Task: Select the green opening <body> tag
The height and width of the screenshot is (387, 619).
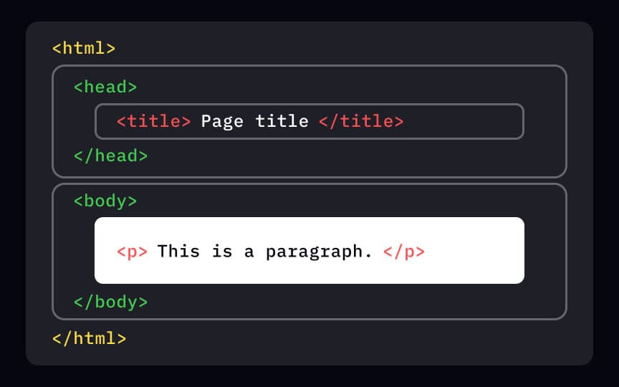Action: (x=105, y=201)
